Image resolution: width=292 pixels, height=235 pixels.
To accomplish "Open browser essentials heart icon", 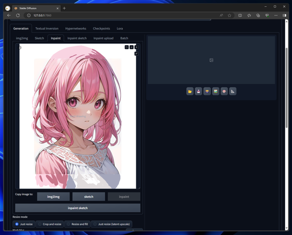I will coord(267,16).
